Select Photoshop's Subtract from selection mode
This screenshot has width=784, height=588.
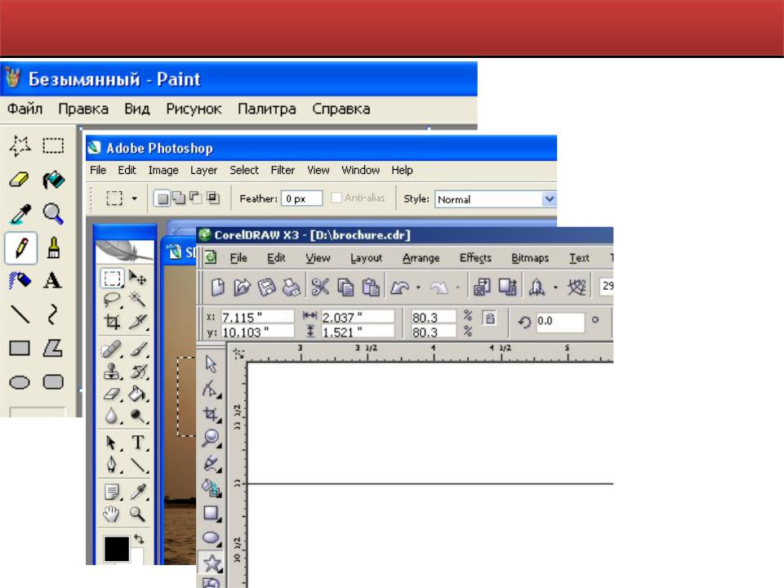(x=196, y=198)
